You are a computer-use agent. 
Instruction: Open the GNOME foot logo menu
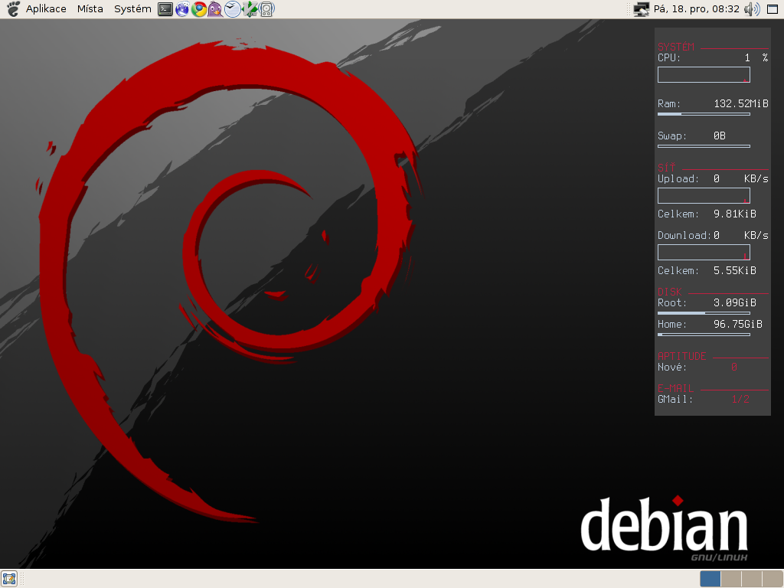tap(12, 9)
